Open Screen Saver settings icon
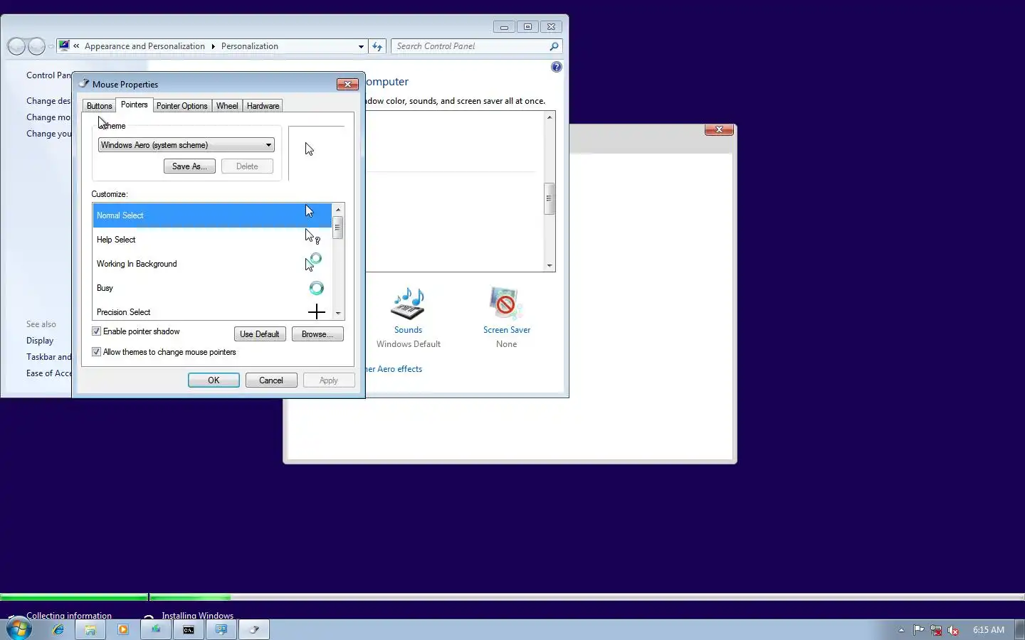Image resolution: width=1025 pixels, height=640 pixels. point(506,304)
